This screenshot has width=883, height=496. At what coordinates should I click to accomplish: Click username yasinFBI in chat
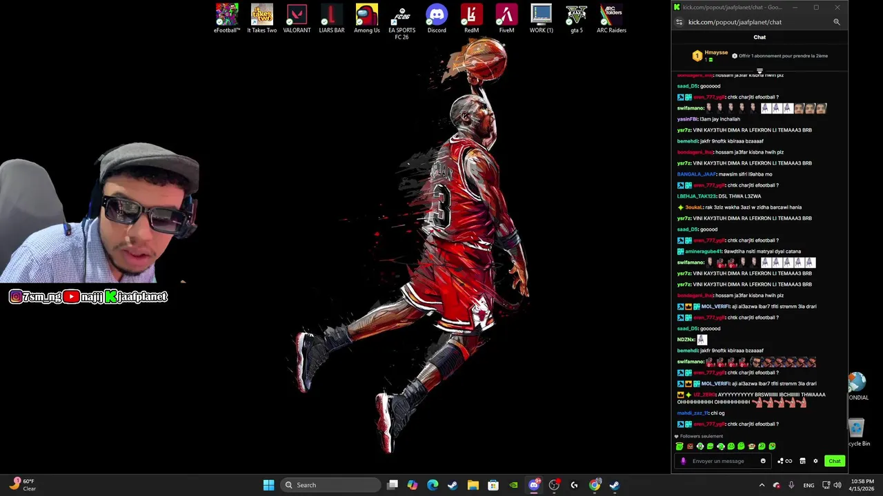(688, 119)
